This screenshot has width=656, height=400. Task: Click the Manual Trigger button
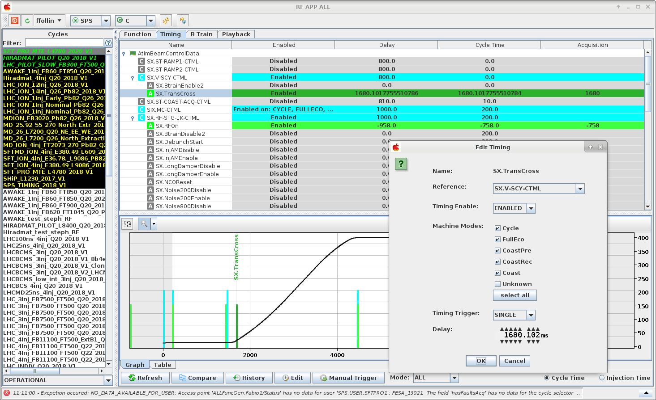click(348, 378)
